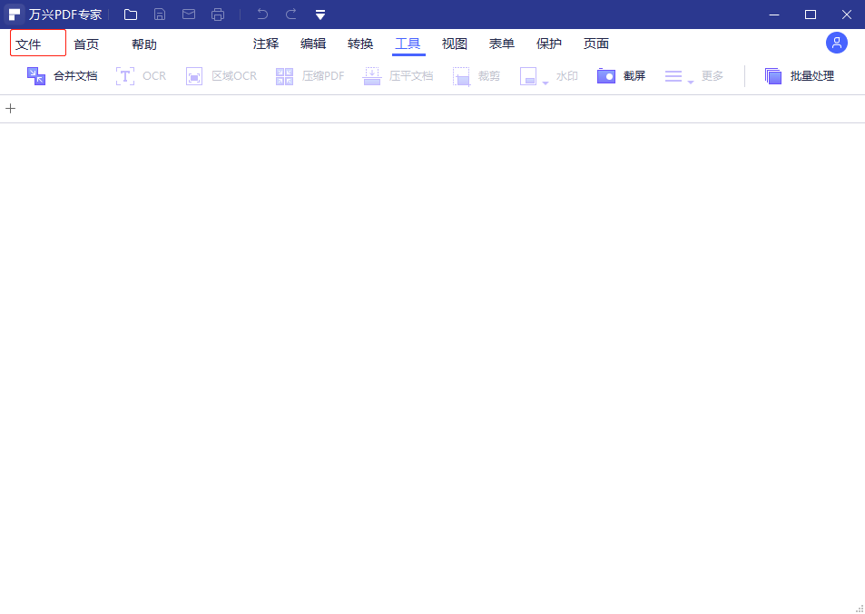Screen dimensions: 865x614
Task: Select the 截屏 screenshot tool
Action: [x=622, y=76]
